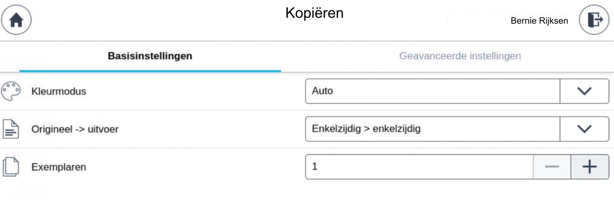The image size is (614, 200).
Task: Click the Bernie Rijksen user name
Action: pos(539,21)
